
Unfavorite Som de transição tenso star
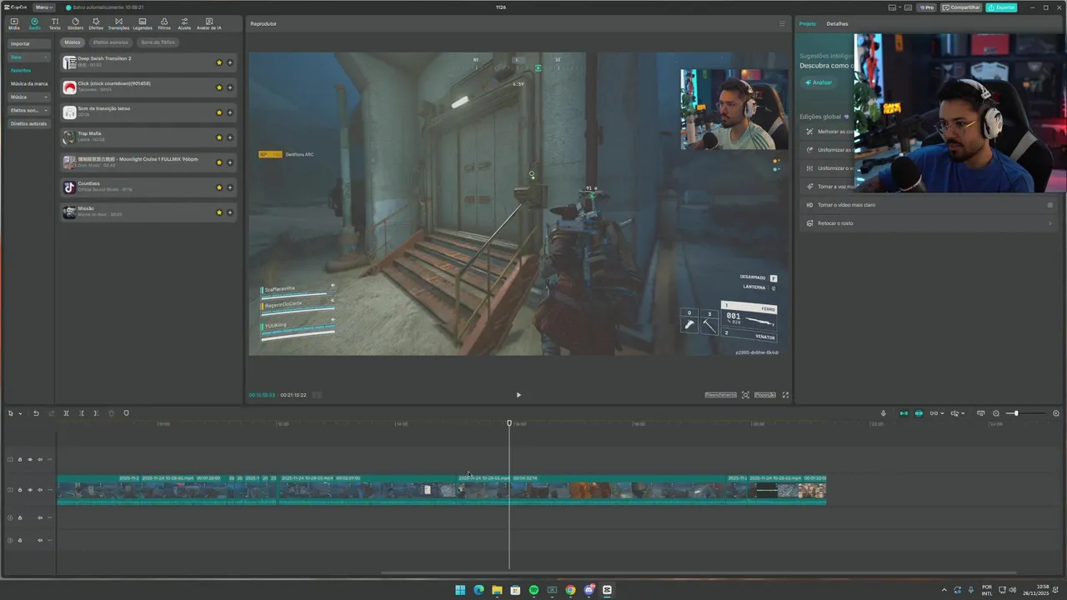click(219, 112)
